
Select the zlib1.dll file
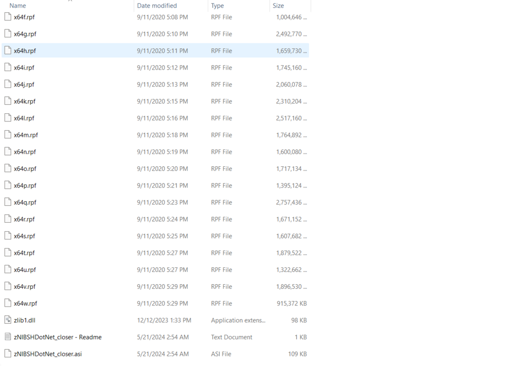coord(24,320)
